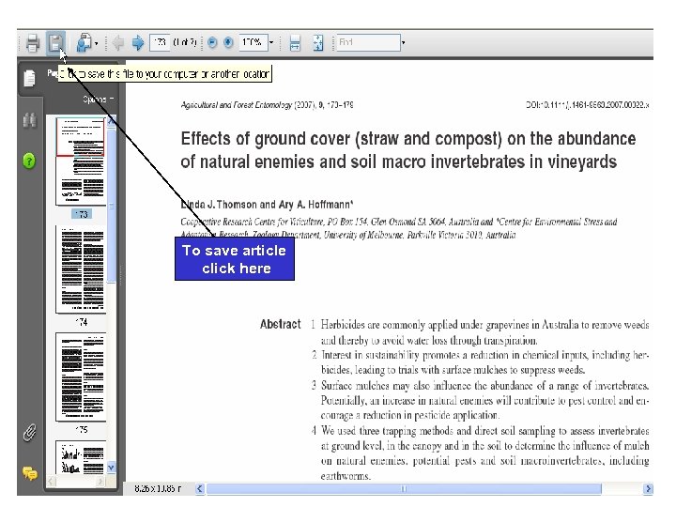The image size is (676, 507).
Task: Click 'Agricultural and Forest Entomology' journal line
Action: click(268, 105)
